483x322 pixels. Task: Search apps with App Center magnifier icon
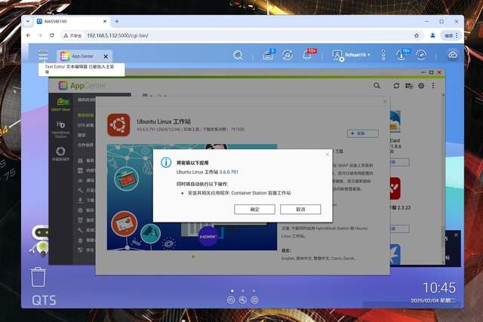(x=377, y=85)
